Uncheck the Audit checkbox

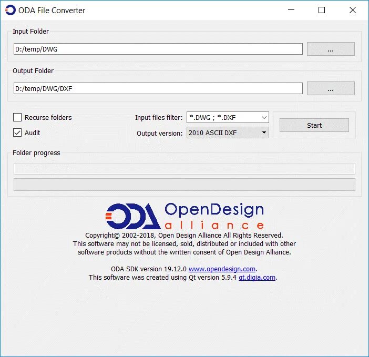pyautogui.click(x=17, y=132)
